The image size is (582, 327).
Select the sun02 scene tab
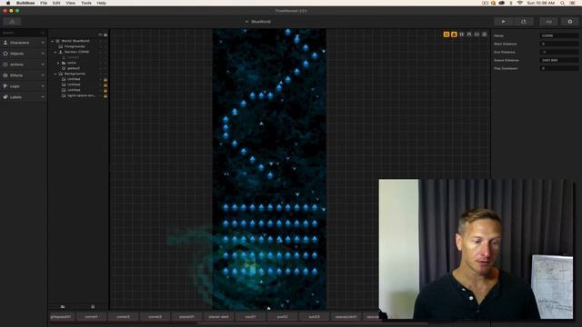tap(283, 317)
